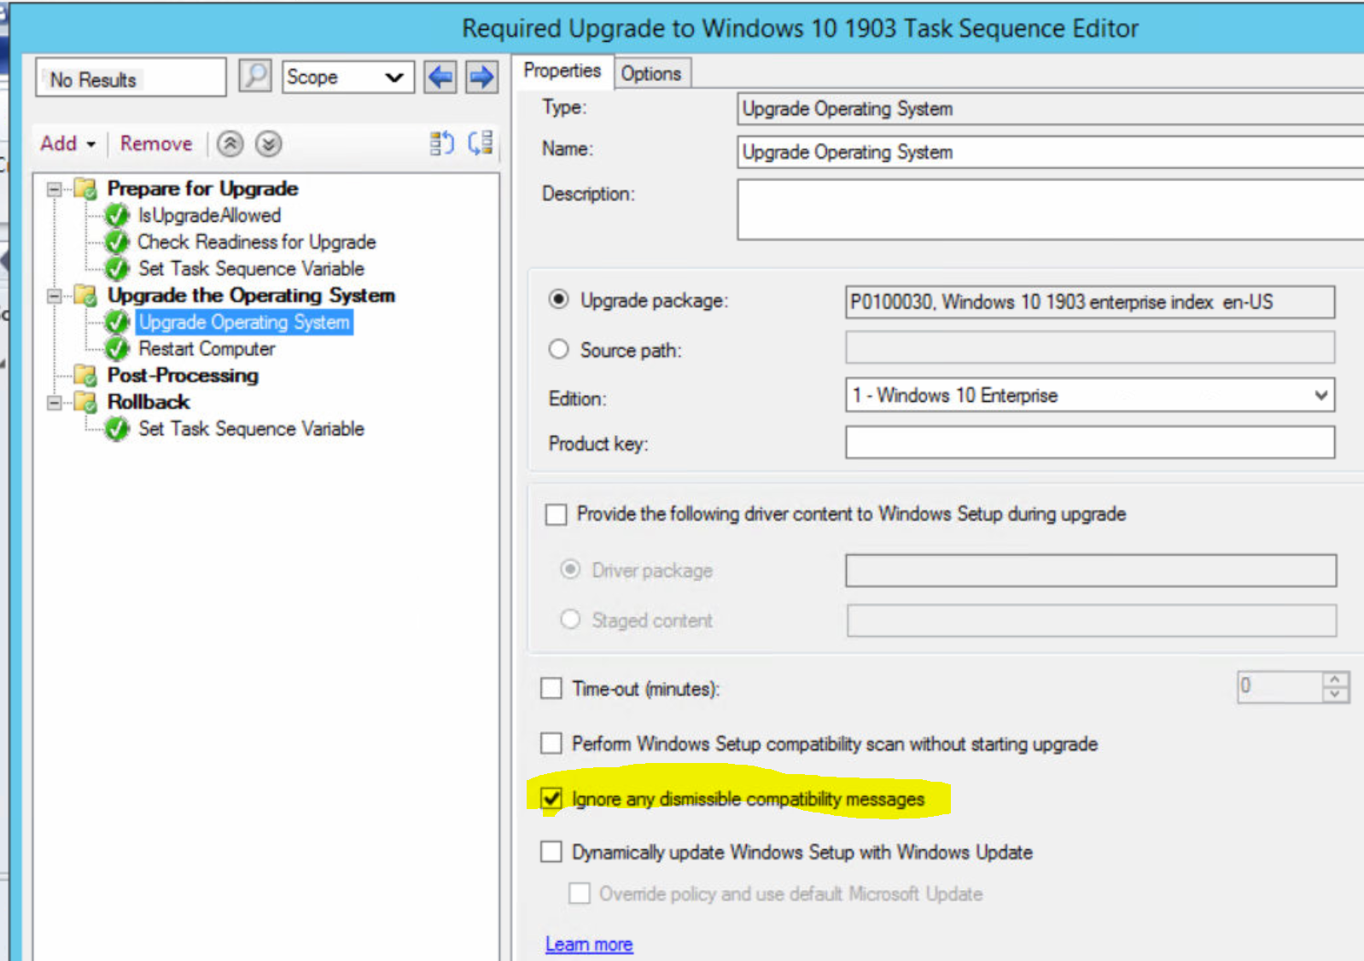This screenshot has width=1364, height=961.
Task: Open the Learn more link
Action: click(x=589, y=944)
